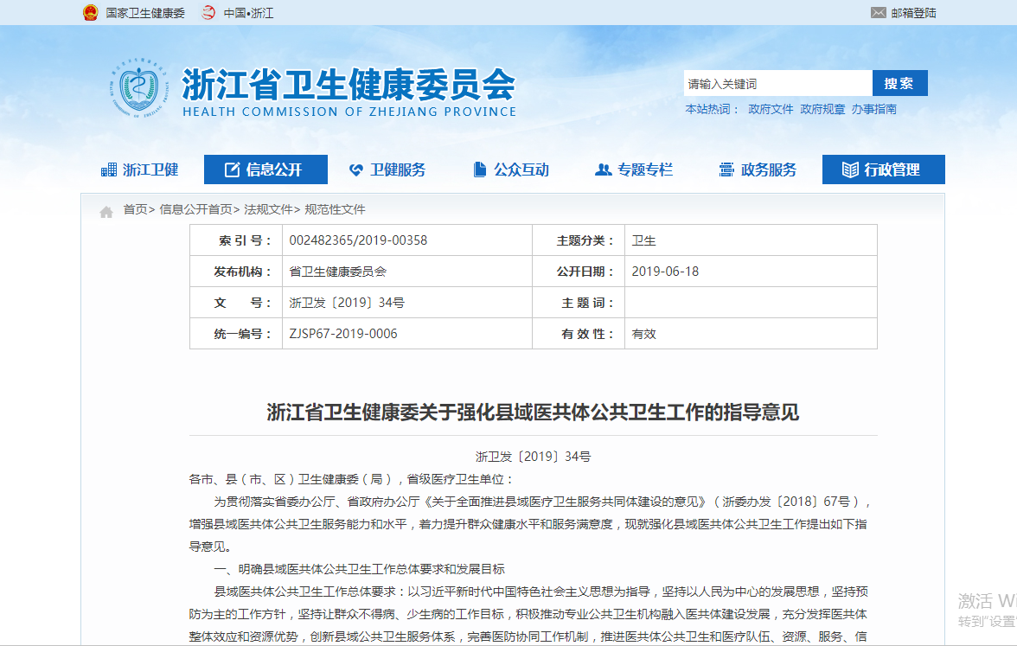Image resolution: width=1017 pixels, height=646 pixels.
Task: Focus the keyword search input field
Action: coord(777,83)
